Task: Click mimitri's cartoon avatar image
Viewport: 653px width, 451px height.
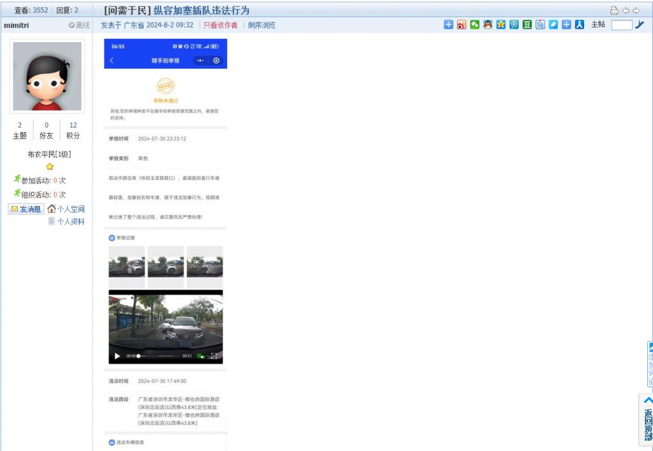Action: pos(47,77)
